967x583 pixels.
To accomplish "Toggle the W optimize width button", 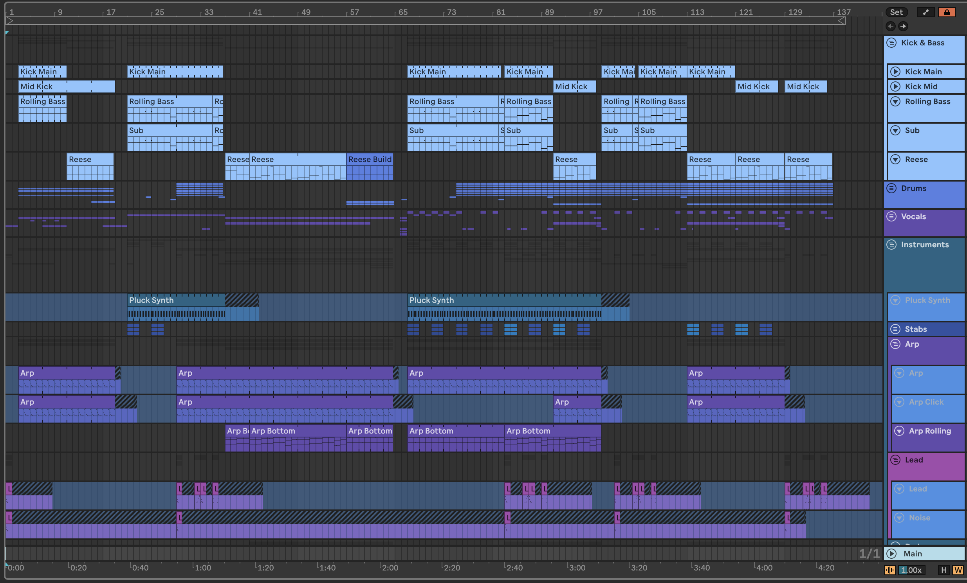I will click(958, 570).
